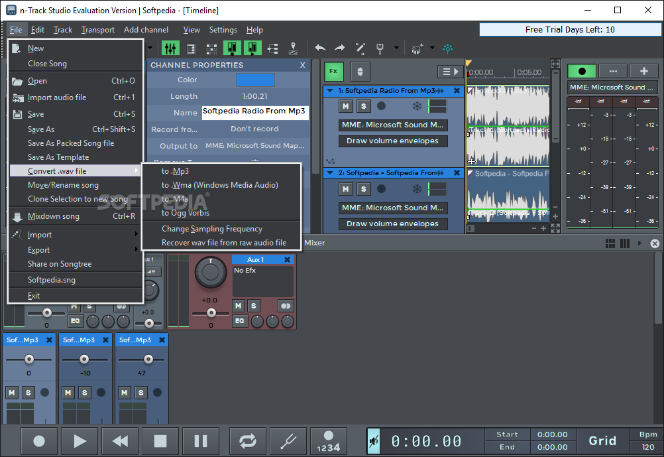Click the fit-to-width icon above timeline scrollbar

click(x=555, y=64)
